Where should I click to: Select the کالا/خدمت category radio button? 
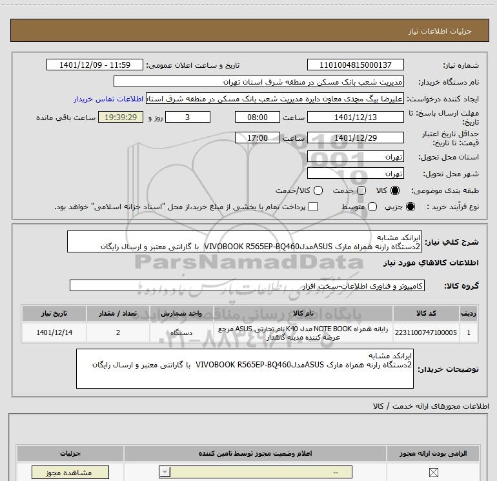(318, 190)
